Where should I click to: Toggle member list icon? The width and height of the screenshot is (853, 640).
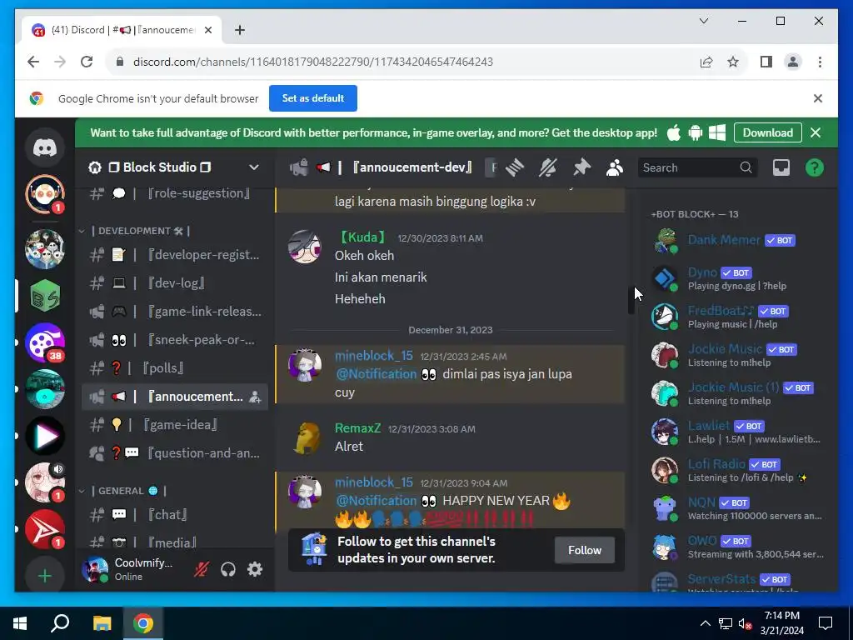(x=615, y=167)
